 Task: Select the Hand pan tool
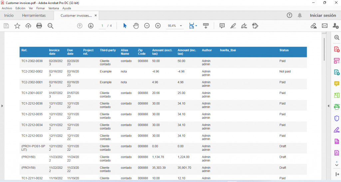pos(136,26)
